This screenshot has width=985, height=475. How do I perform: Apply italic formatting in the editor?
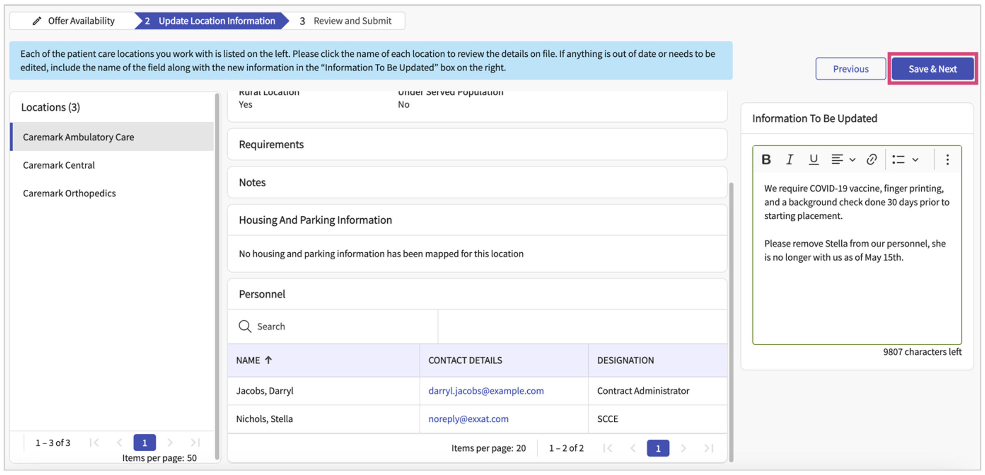click(x=789, y=159)
